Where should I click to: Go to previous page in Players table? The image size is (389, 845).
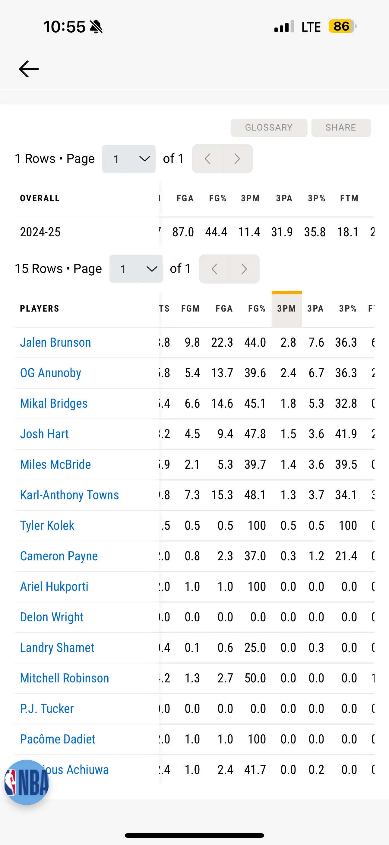point(214,269)
